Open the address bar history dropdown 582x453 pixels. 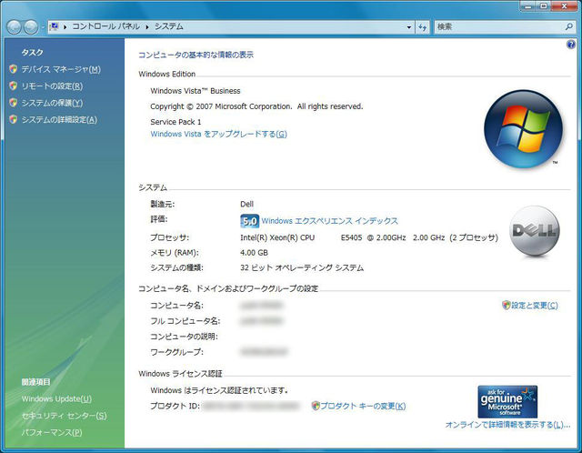pyautogui.click(x=409, y=27)
